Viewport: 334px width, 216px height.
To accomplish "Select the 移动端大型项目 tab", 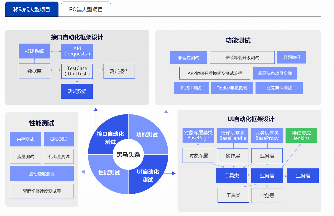I will [x=32, y=9].
